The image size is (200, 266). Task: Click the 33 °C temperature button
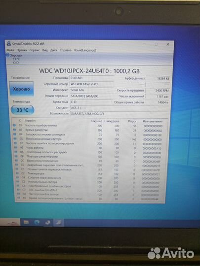point(22,110)
